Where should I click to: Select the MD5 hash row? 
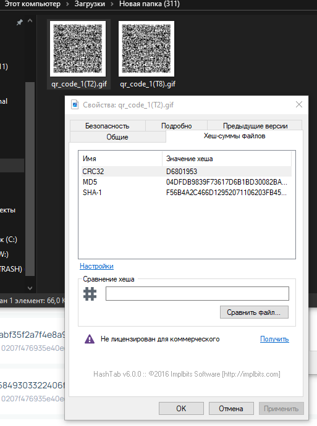coord(186,182)
